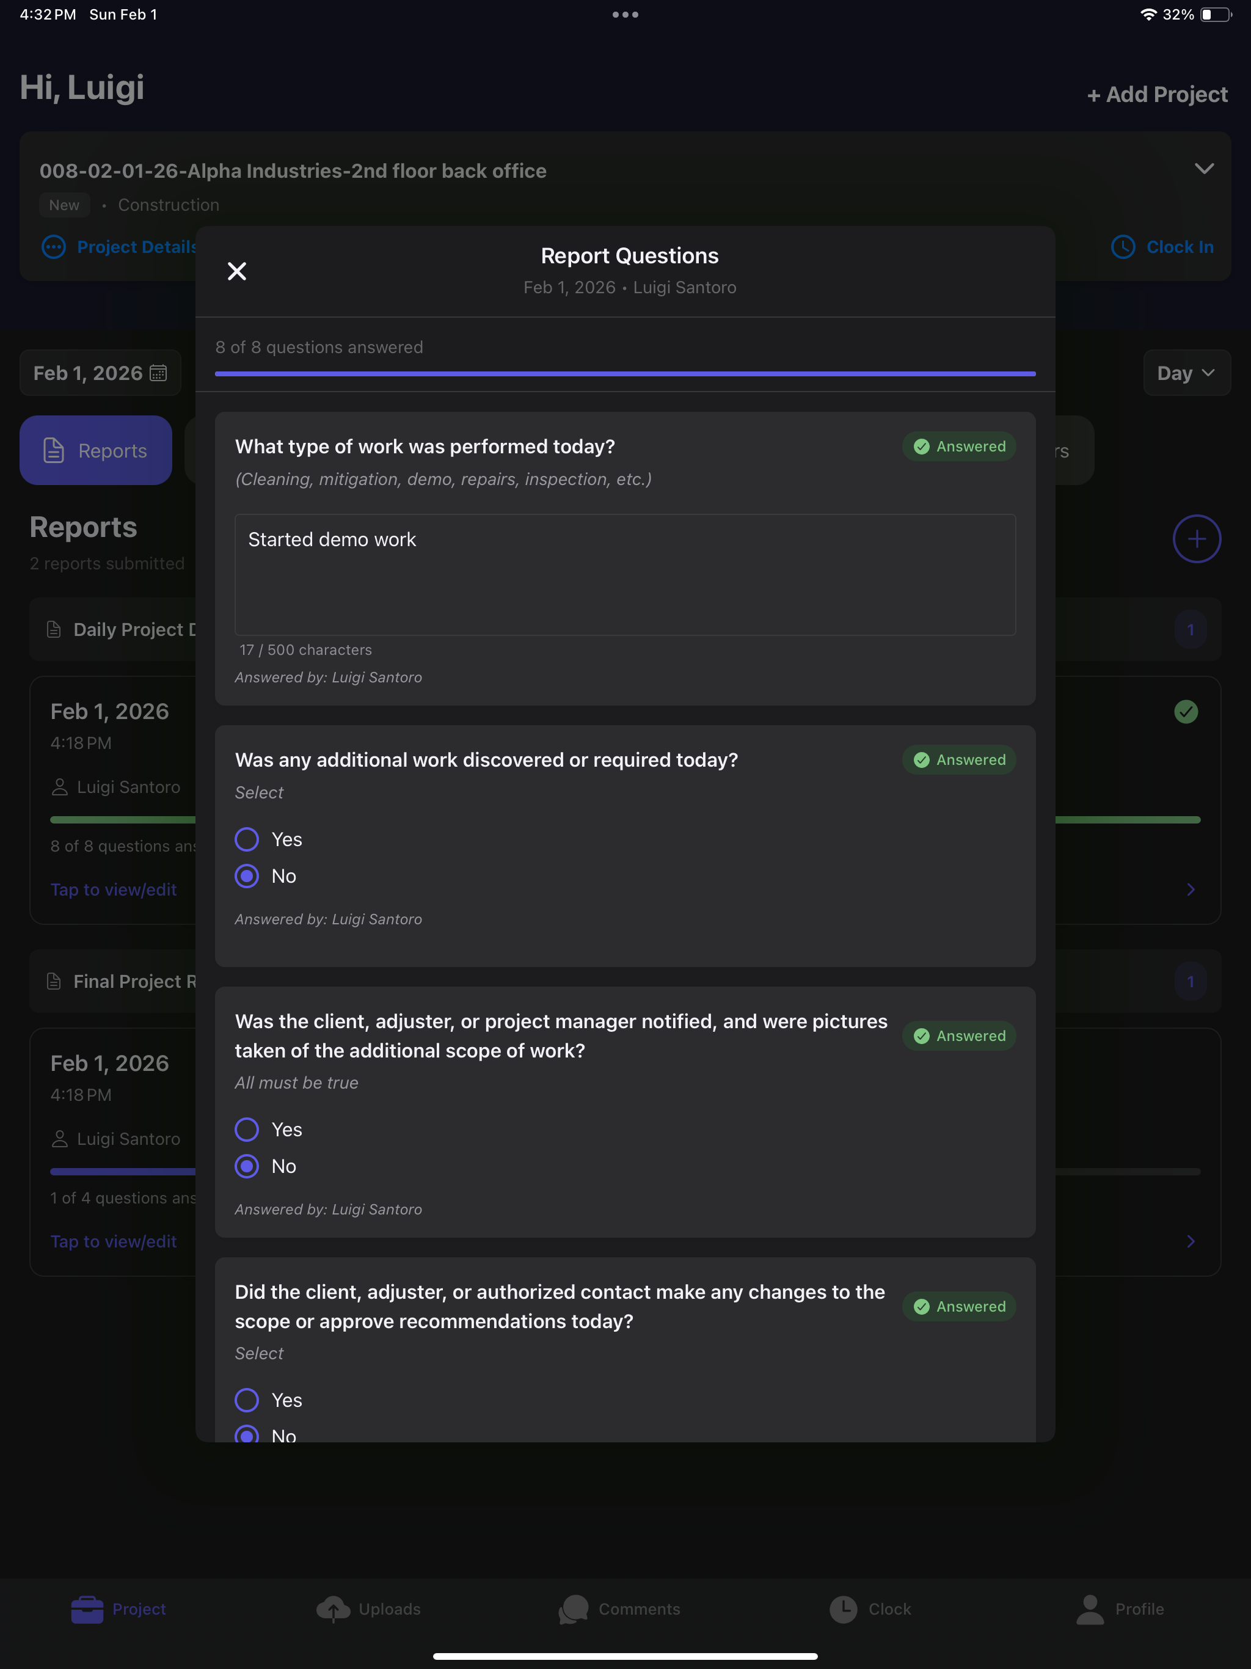1251x1669 pixels.
Task: Open the Clock tab icon
Action: pos(843,1609)
